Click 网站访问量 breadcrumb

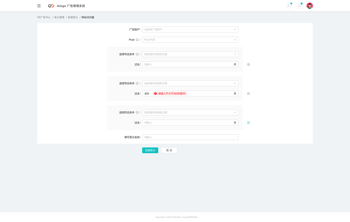[x=88, y=17]
